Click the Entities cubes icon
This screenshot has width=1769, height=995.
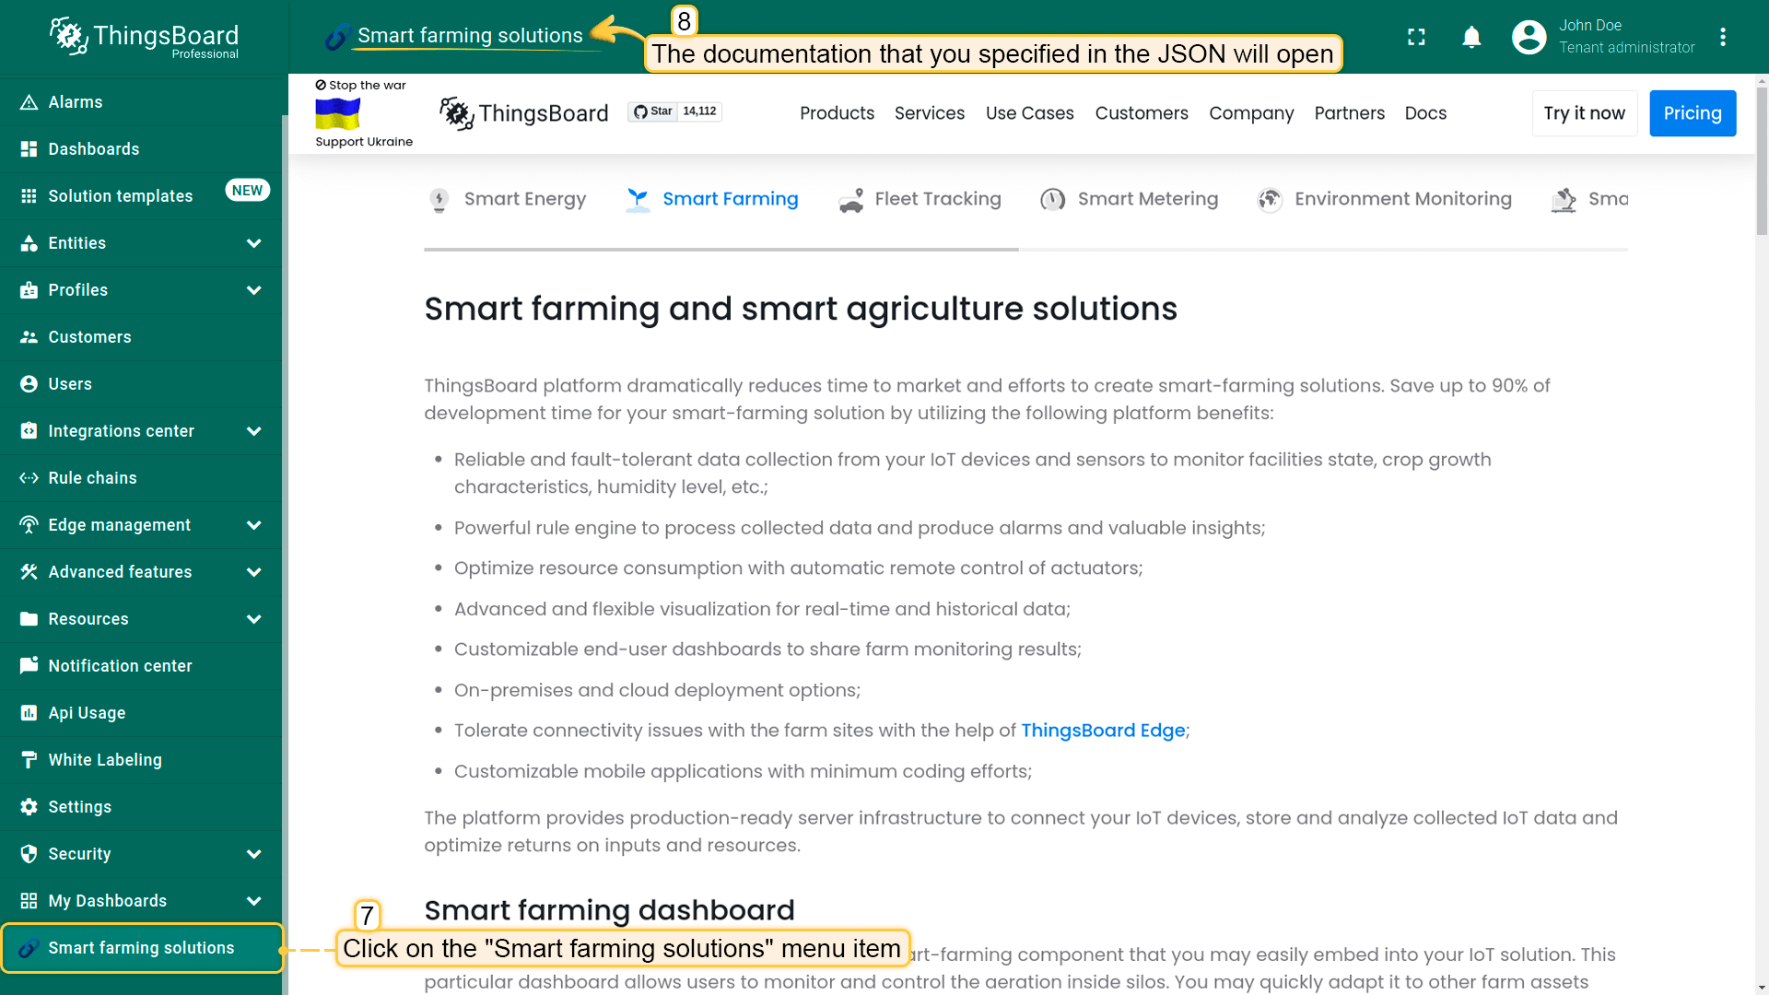[29, 243]
